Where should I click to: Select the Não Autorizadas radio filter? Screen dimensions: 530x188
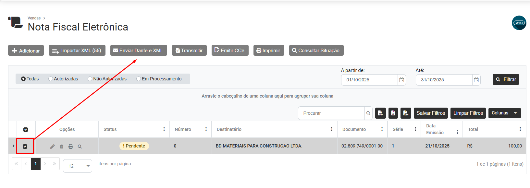tap(90, 79)
